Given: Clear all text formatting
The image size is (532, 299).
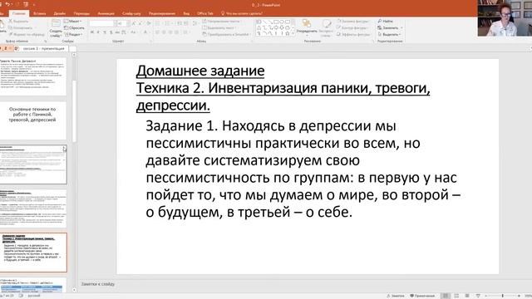Looking at the screenshot, I should (x=149, y=23).
